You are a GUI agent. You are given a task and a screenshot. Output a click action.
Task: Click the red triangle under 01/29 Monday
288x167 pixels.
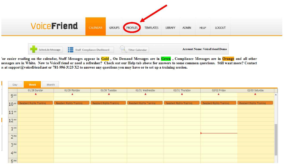[72, 94]
